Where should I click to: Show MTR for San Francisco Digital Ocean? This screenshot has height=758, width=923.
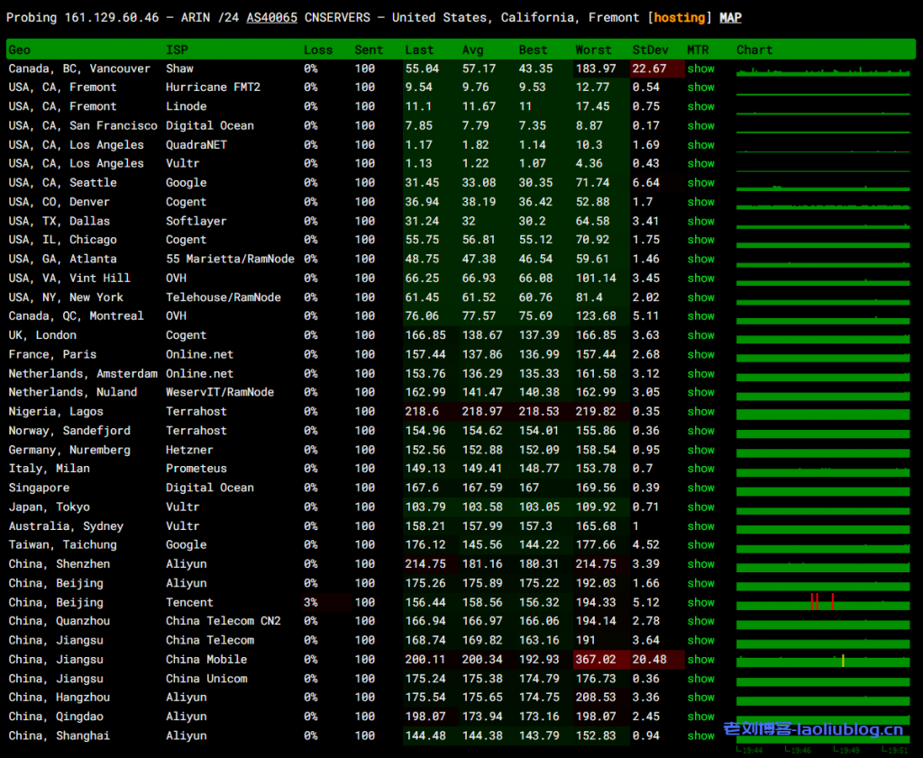point(700,126)
